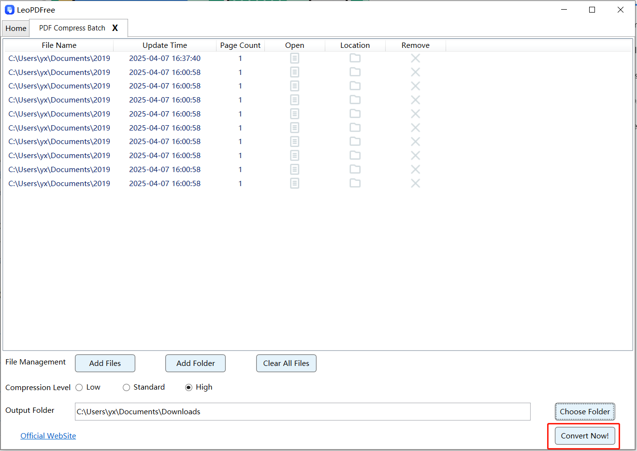The height and width of the screenshot is (451, 637).
Task: Select the PDF Compress Batch tab
Action: [x=72, y=28]
